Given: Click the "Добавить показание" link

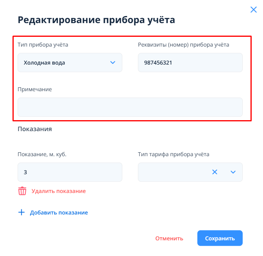Looking at the screenshot, I should point(59,213).
